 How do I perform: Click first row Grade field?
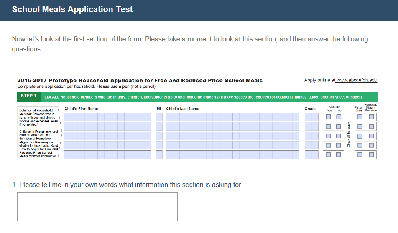pos(311,117)
